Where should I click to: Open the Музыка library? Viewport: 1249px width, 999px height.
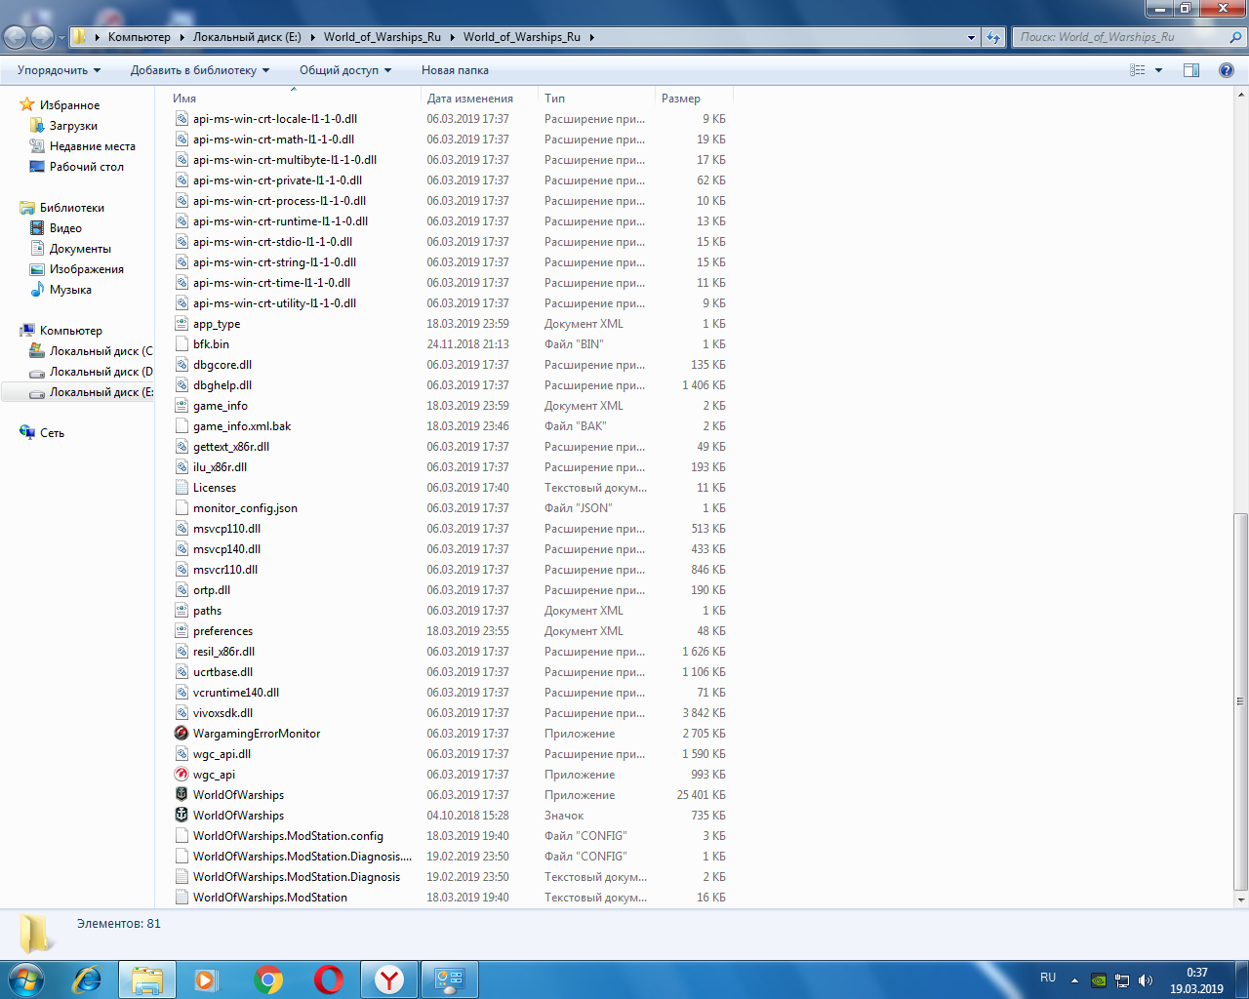[70, 290]
